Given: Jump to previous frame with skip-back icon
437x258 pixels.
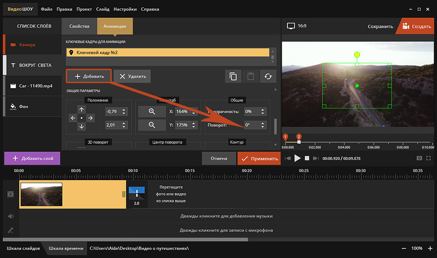Looking at the screenshot, I should (288, 158).
